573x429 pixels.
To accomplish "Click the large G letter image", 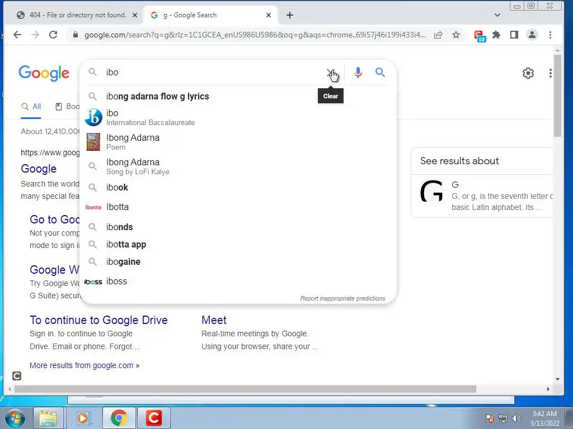I will point(431,191).
